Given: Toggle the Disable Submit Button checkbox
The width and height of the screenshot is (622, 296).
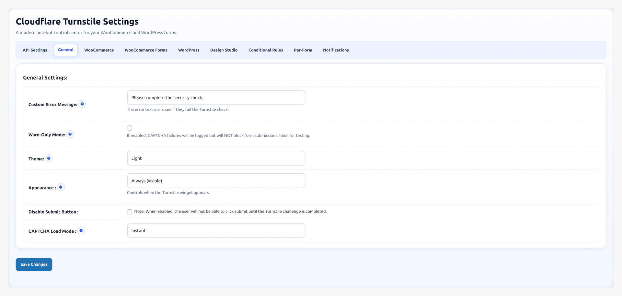Looking at the screenshot, I should tap(130, 212).
